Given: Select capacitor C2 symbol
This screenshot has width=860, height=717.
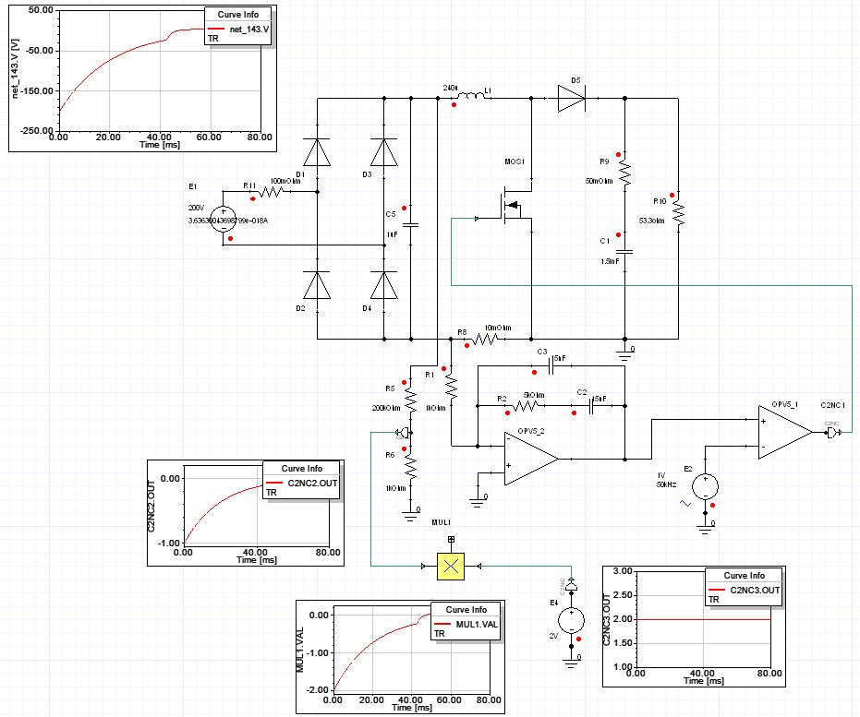Looking at the screenshot, I should point(592,406).
